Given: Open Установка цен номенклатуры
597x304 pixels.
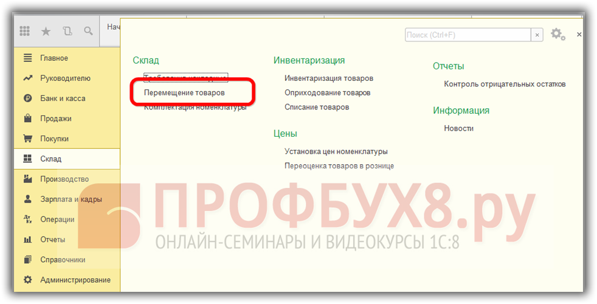Looking at the screenshot, I should (336, 152).
